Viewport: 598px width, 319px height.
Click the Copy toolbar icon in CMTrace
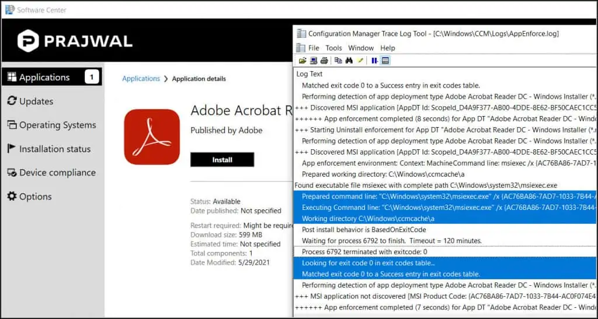[x=338, y=61]
